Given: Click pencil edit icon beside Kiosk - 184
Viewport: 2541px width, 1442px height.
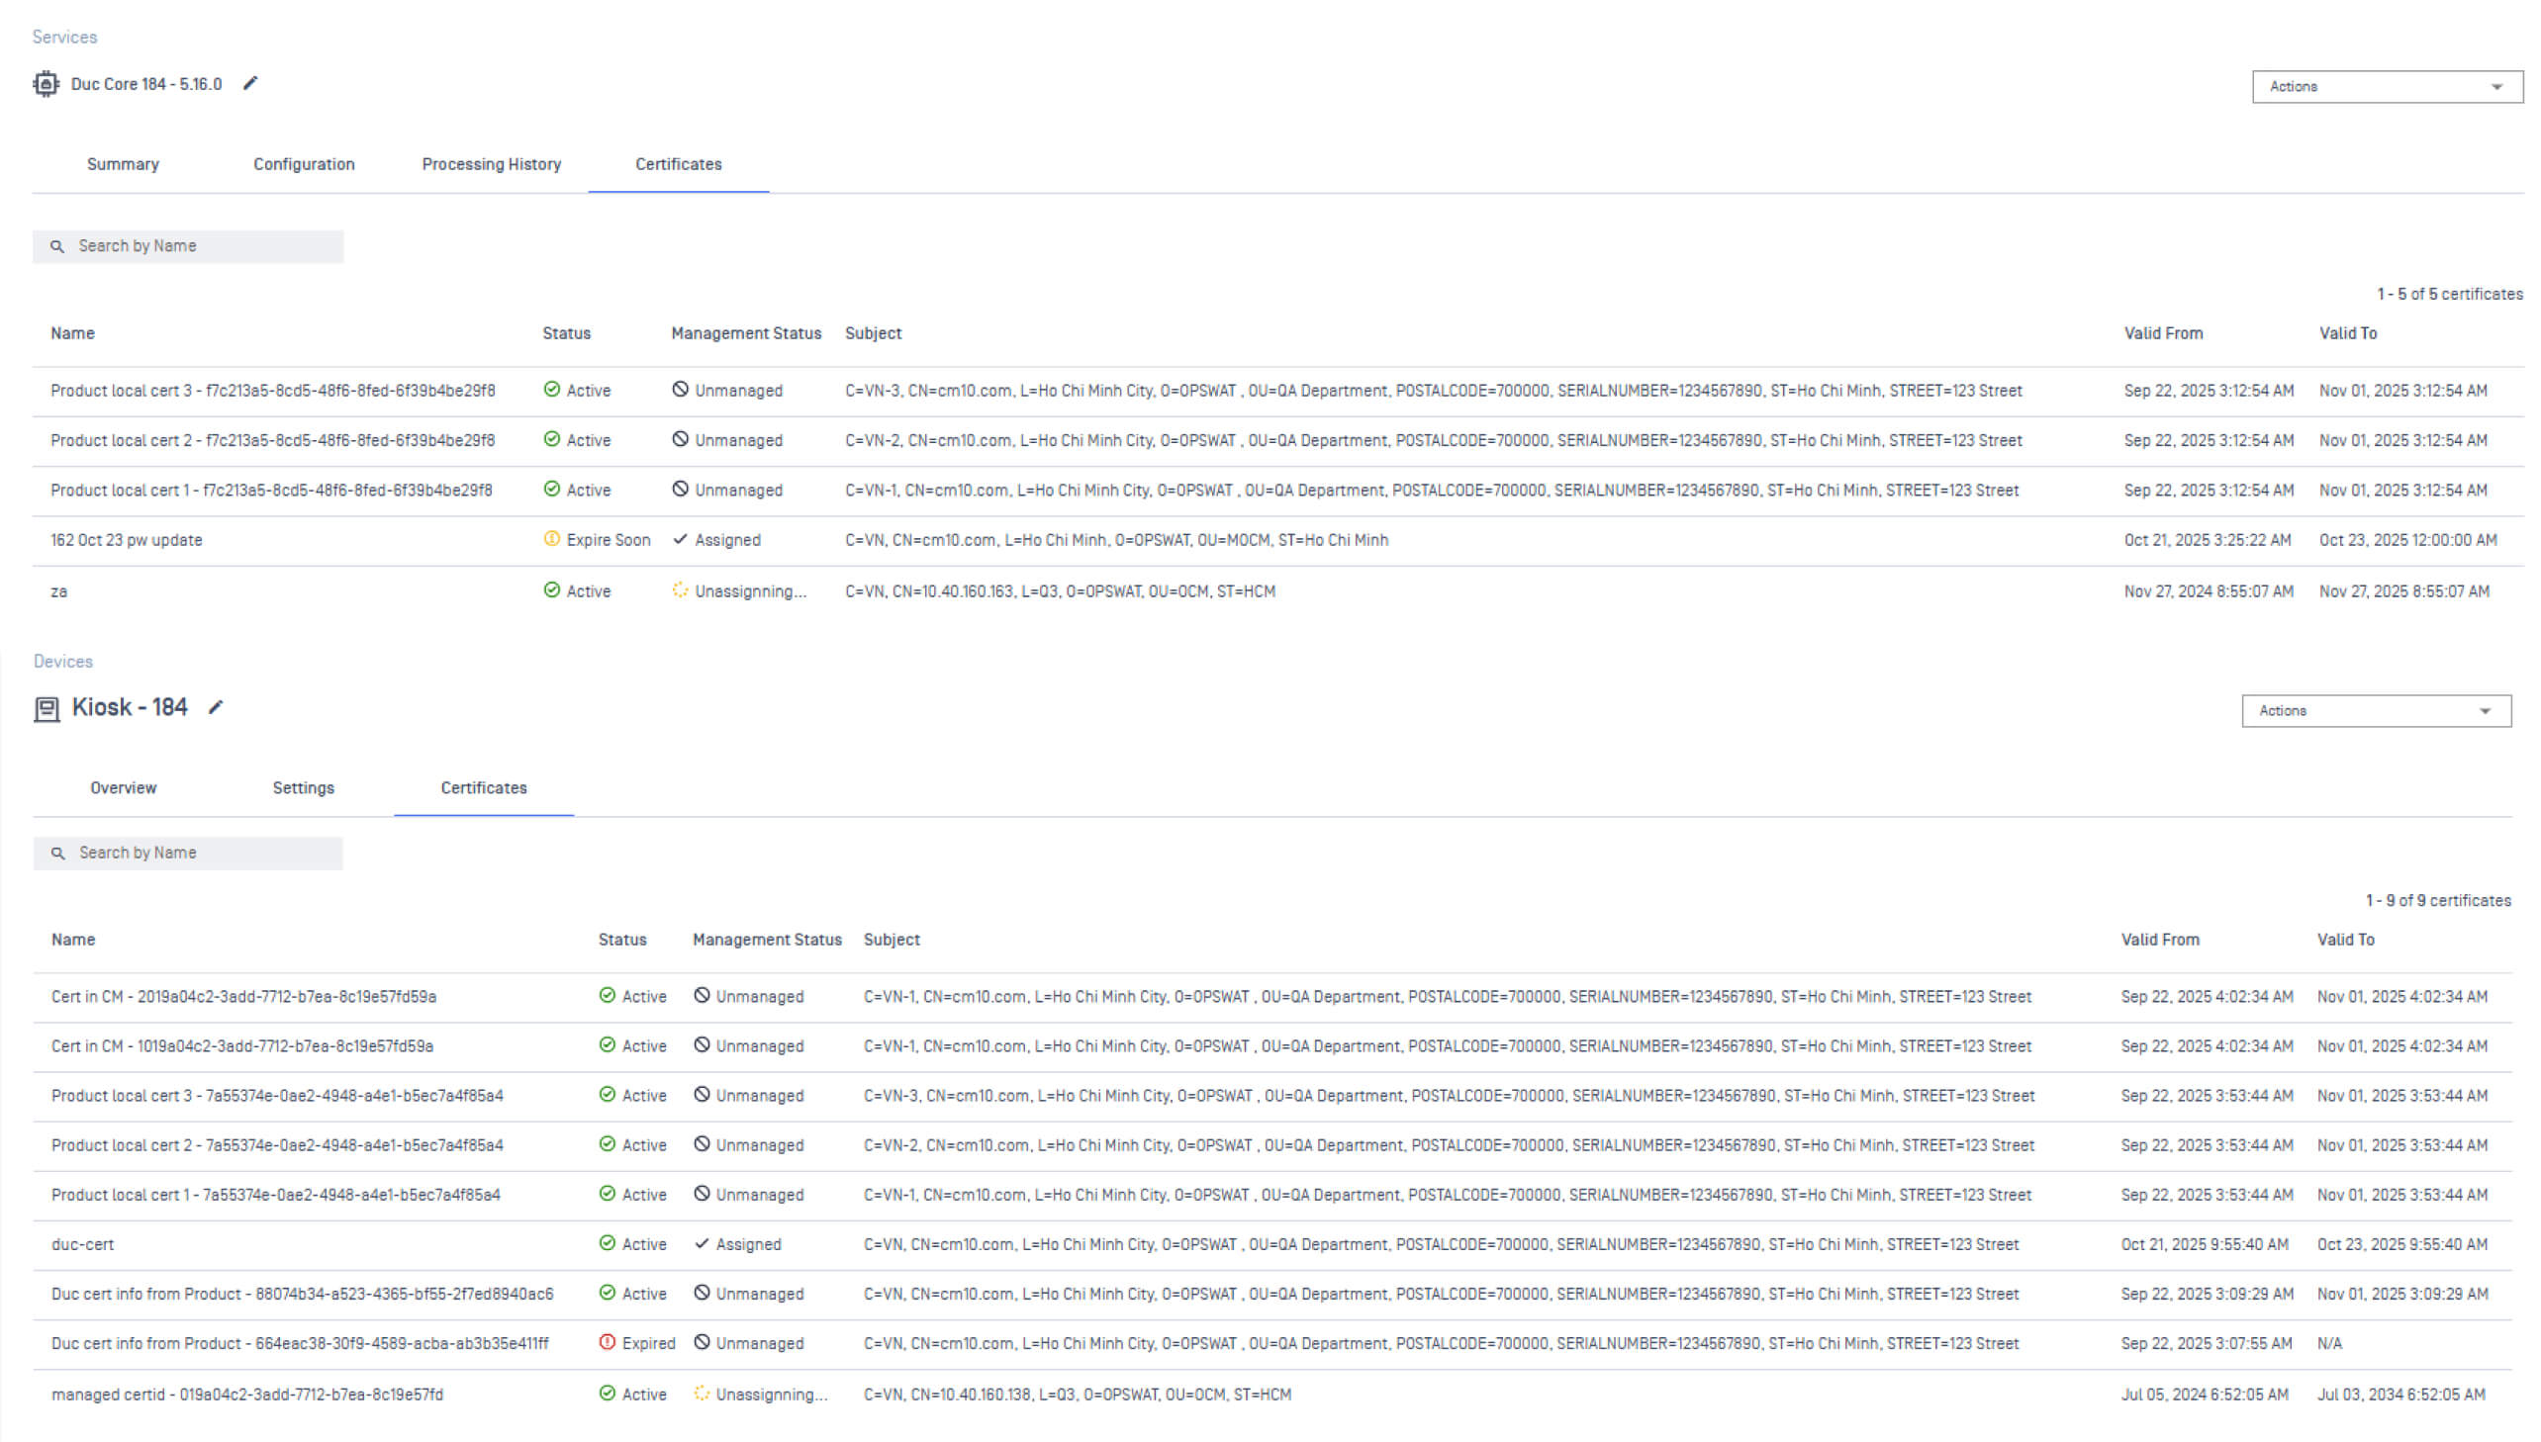Looking at the screenshot, I should click(216, 707).
